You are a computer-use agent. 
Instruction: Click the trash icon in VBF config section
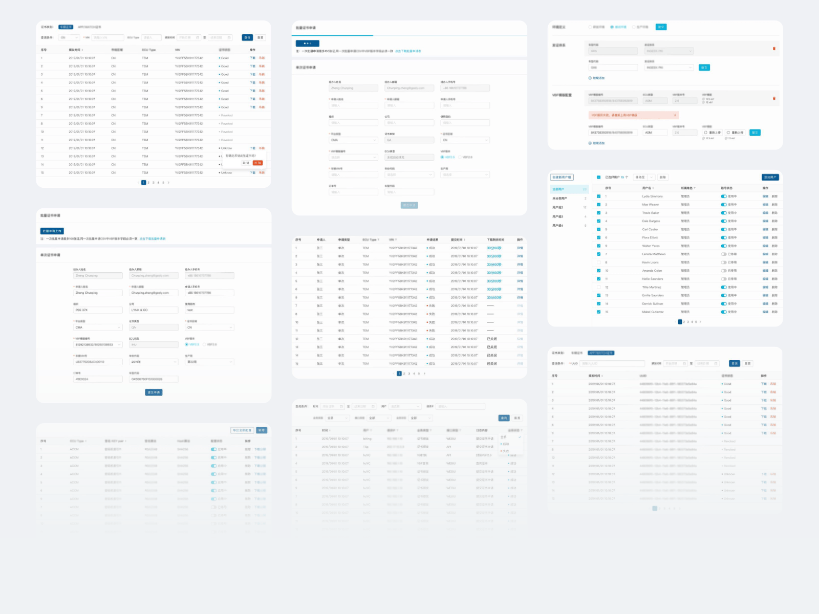point(774,98)
